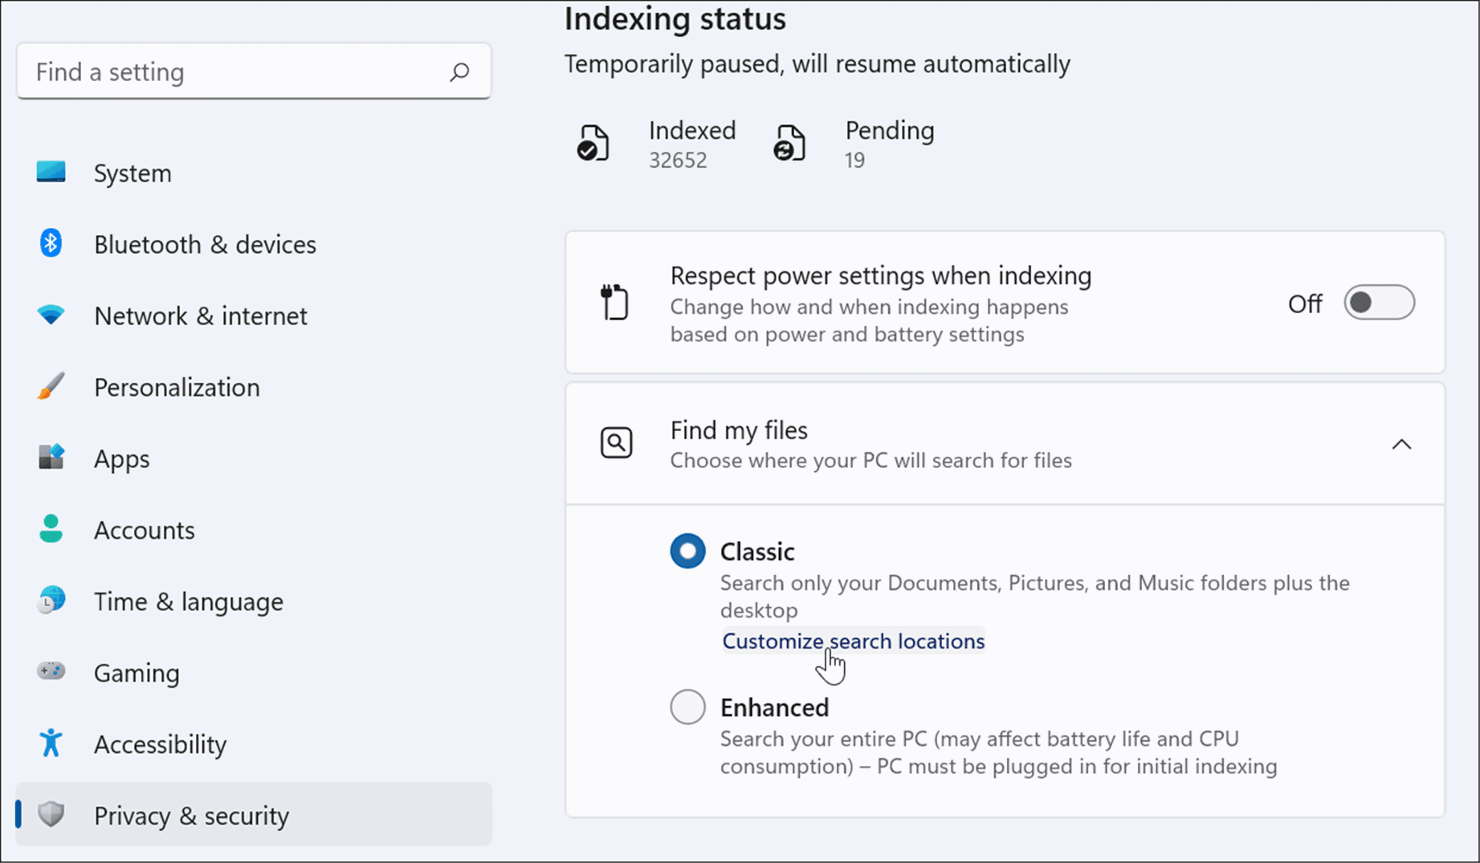Screen dimensions: 1480x863
Task: Select the Classic search option
Action: pyautogui.click(x=687, y=551)
